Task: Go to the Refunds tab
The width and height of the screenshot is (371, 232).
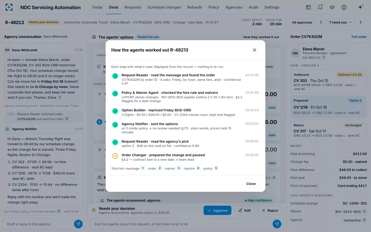Action: [195, 7]
